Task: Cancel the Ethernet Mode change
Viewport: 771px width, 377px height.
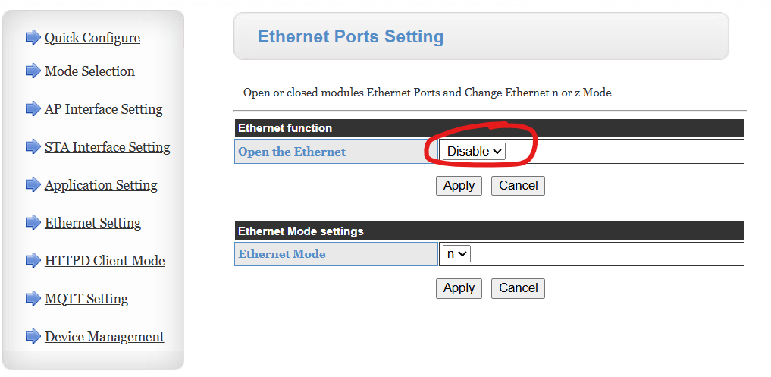Action: tap(518, 288)
